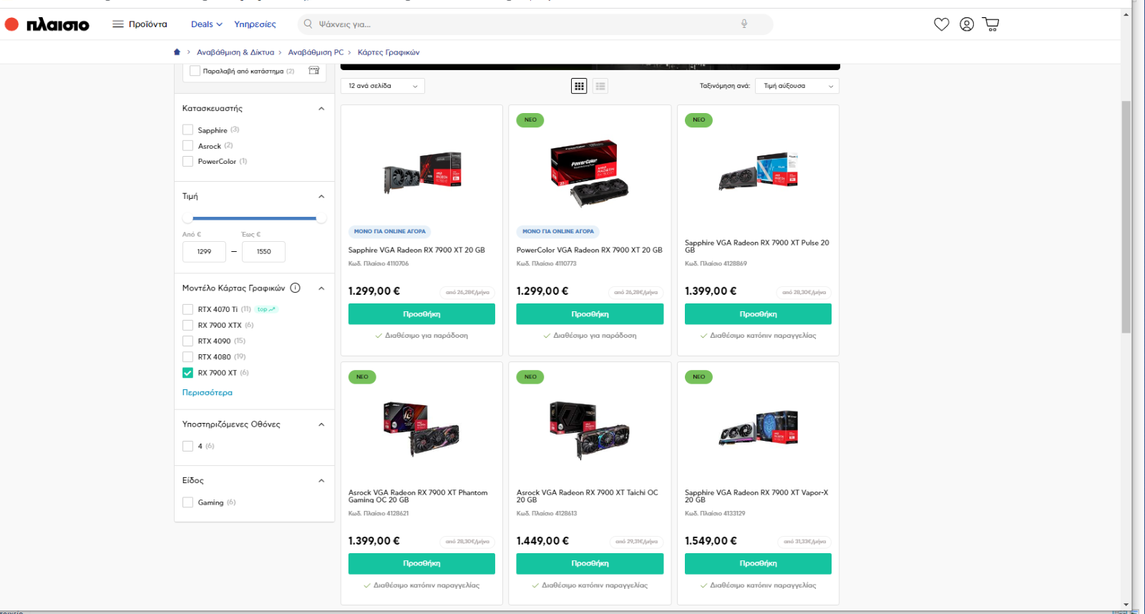Open the PowerColor RX 7900 XT product image
The height and width of the screenshot is (614, 1145).
(x=590, y=173)
